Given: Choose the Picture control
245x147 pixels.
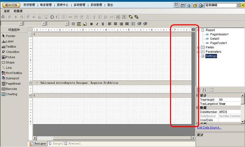Looking at the screenshot, I should pyautogui.click(x=10, y=57).
